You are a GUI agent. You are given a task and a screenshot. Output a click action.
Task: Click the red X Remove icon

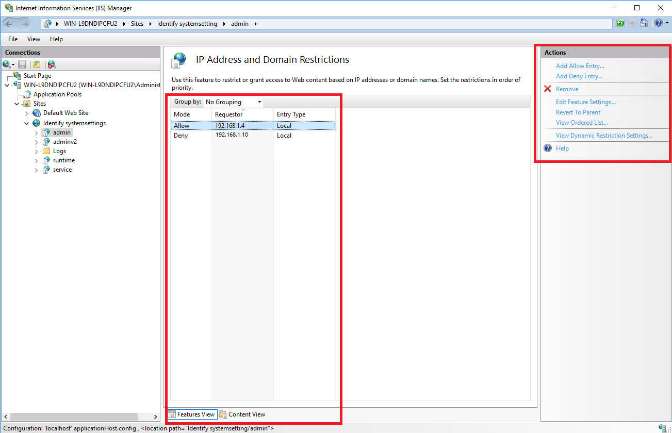coord(548,89)
